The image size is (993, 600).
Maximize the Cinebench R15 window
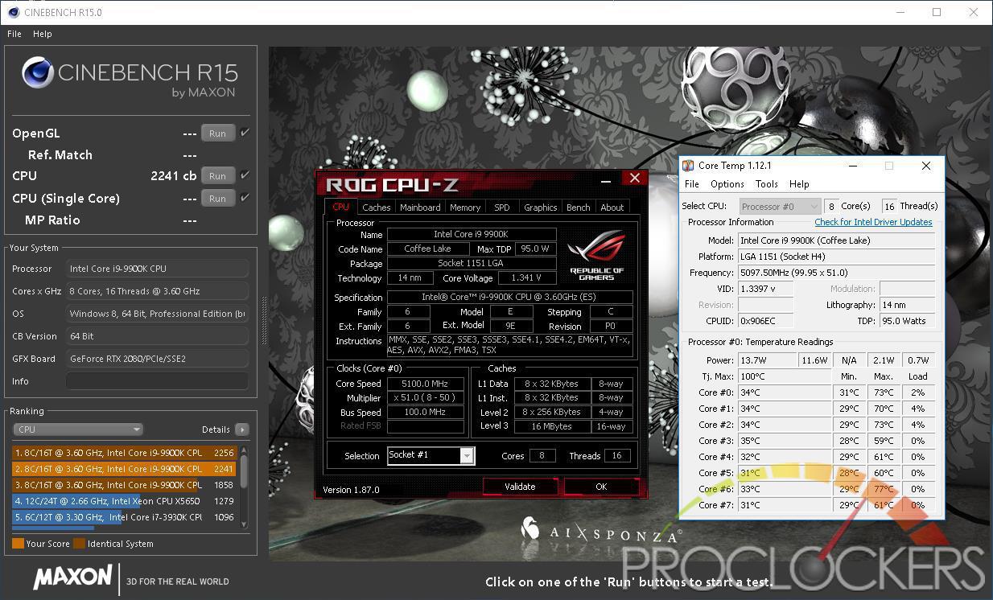(x=937, y=12)
